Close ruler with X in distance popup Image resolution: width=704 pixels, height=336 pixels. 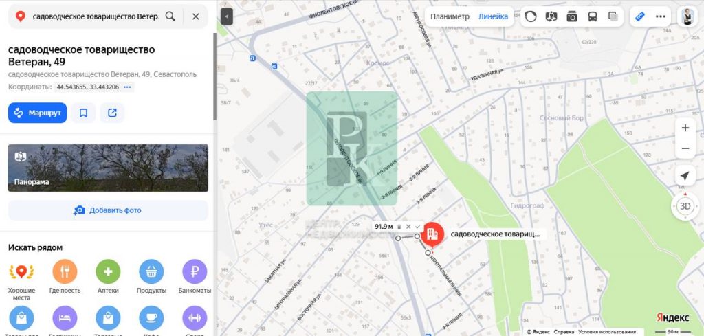click(x=408, y=227)
